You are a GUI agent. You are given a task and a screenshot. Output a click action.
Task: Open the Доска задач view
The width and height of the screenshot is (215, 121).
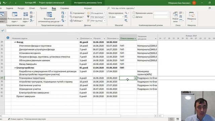pos(26,17)
